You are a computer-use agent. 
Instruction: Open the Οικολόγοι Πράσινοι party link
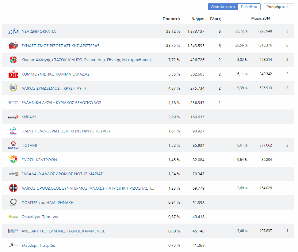coord(40,217)
